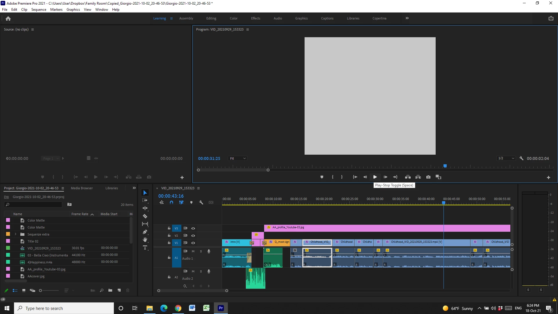Open the Fit zoom level dropdown
The height and width of the screenshot is (314, 558).
pyautogui.click(x=238, y=158)
